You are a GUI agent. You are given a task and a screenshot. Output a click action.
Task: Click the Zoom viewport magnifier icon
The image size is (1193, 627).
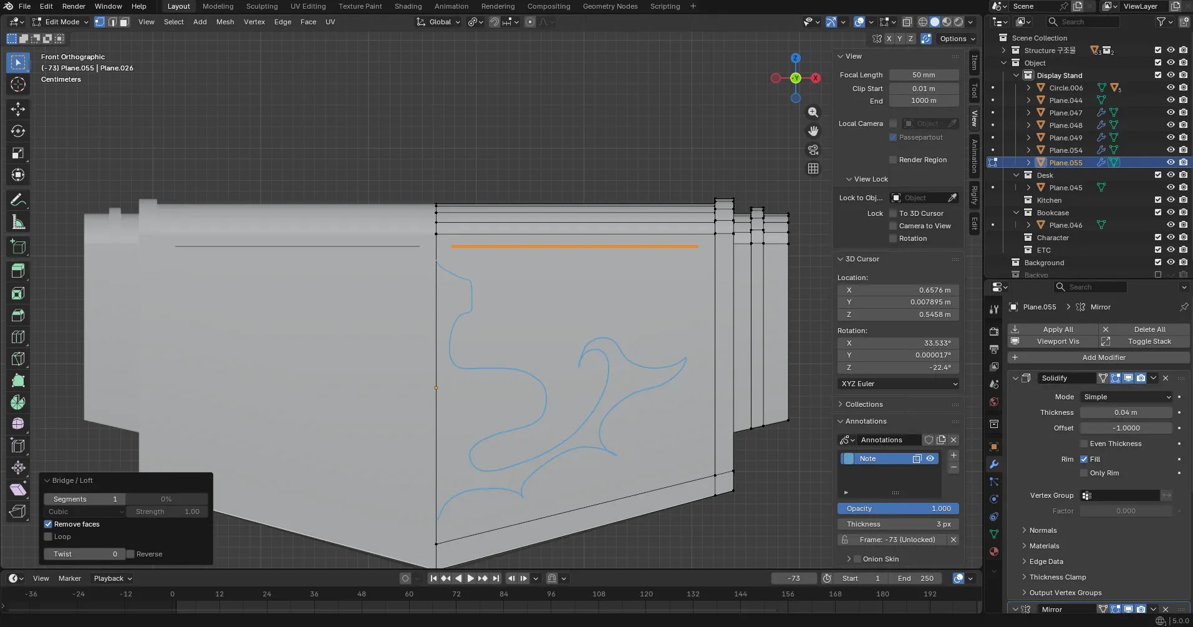tap(813, 112)
